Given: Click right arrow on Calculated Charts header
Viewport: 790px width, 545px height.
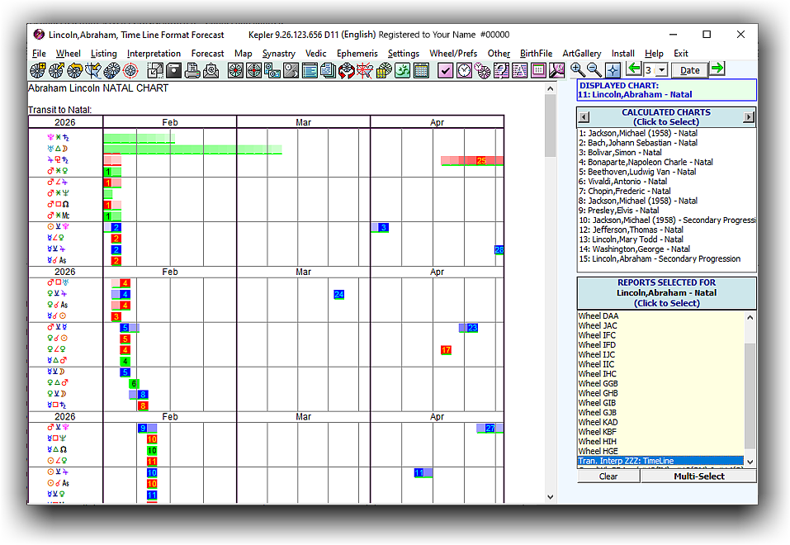Looking at the screenshot, I should (749, 117).
